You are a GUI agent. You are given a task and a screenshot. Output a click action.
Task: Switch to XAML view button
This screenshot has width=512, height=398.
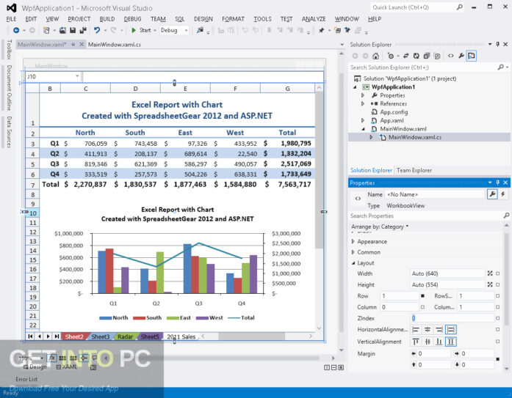tap(67, 367)
